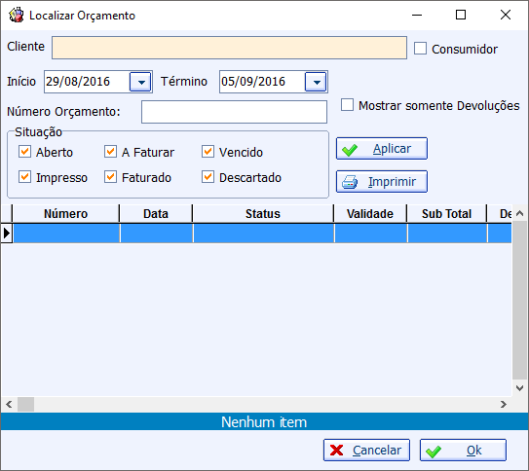Uncheck the Aberto situation checkbox
529x471 pixels.
[x=24, y=152]
